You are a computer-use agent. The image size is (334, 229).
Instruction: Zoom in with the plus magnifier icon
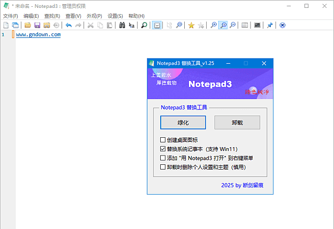point(213,26)
